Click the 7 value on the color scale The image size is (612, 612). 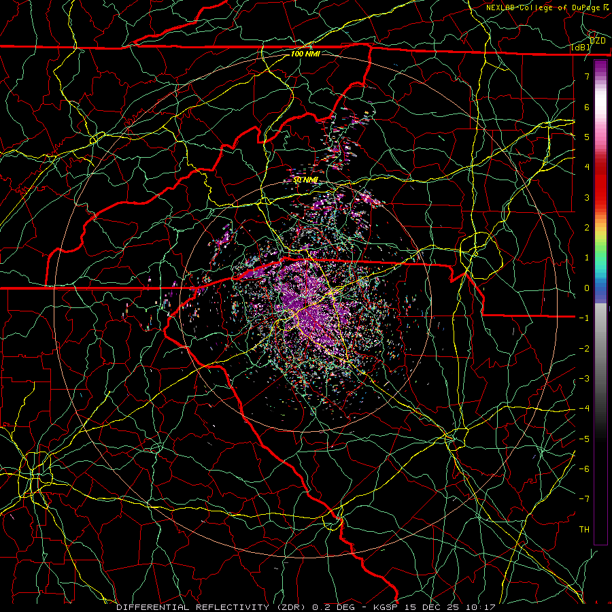click(587, 76)
